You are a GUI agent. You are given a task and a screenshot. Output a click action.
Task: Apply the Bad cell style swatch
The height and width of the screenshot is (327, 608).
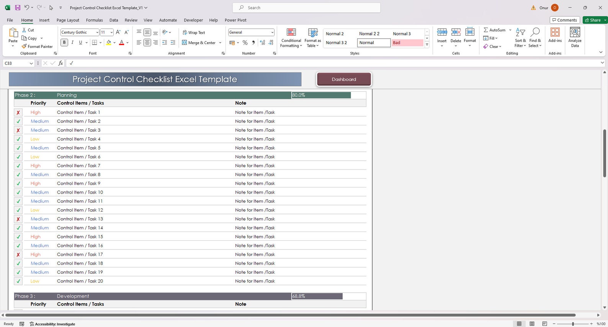pyautogui.click(x=407, y=43)
